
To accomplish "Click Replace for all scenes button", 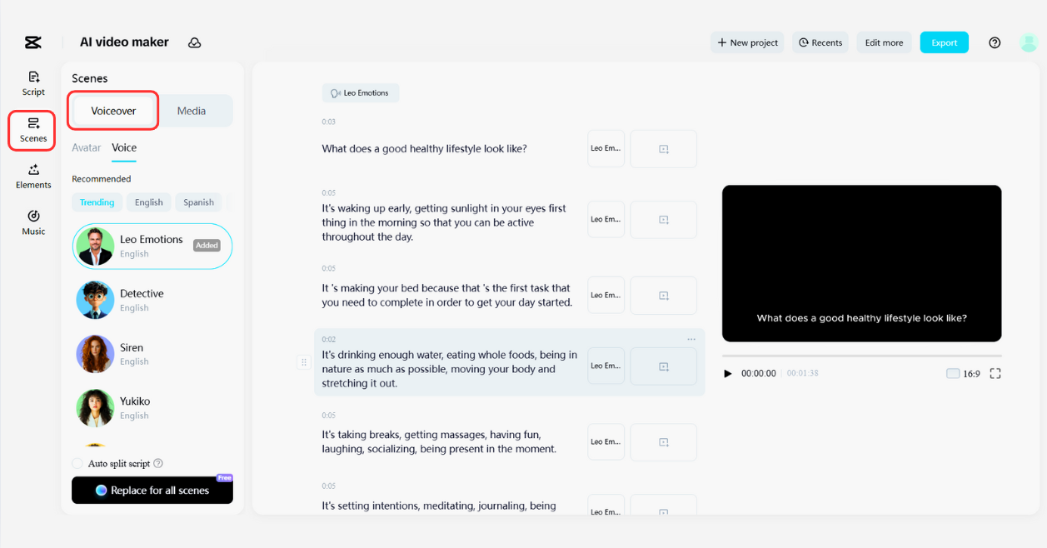I will pyautogui.click(x=152, y=491).
